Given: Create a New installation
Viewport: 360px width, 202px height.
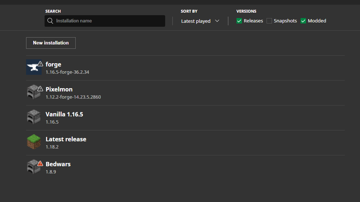Looking at the screenshot, I should (x=51, y=43).
